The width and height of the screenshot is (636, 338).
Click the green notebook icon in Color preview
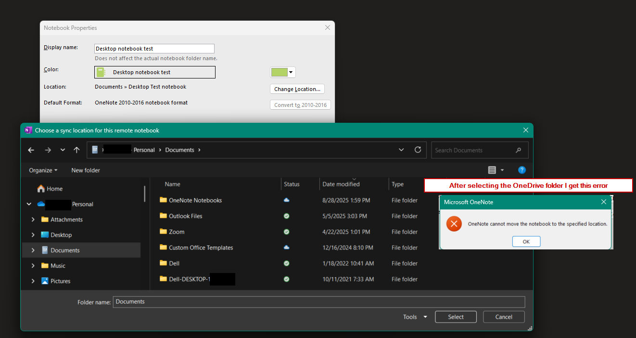[x=101, y=72]
